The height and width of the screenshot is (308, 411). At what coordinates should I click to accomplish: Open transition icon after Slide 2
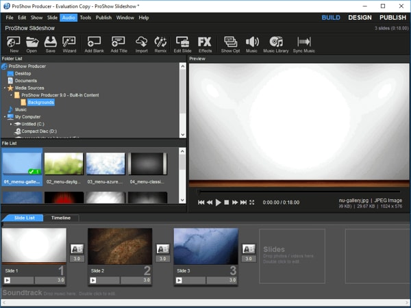[163, 249]
